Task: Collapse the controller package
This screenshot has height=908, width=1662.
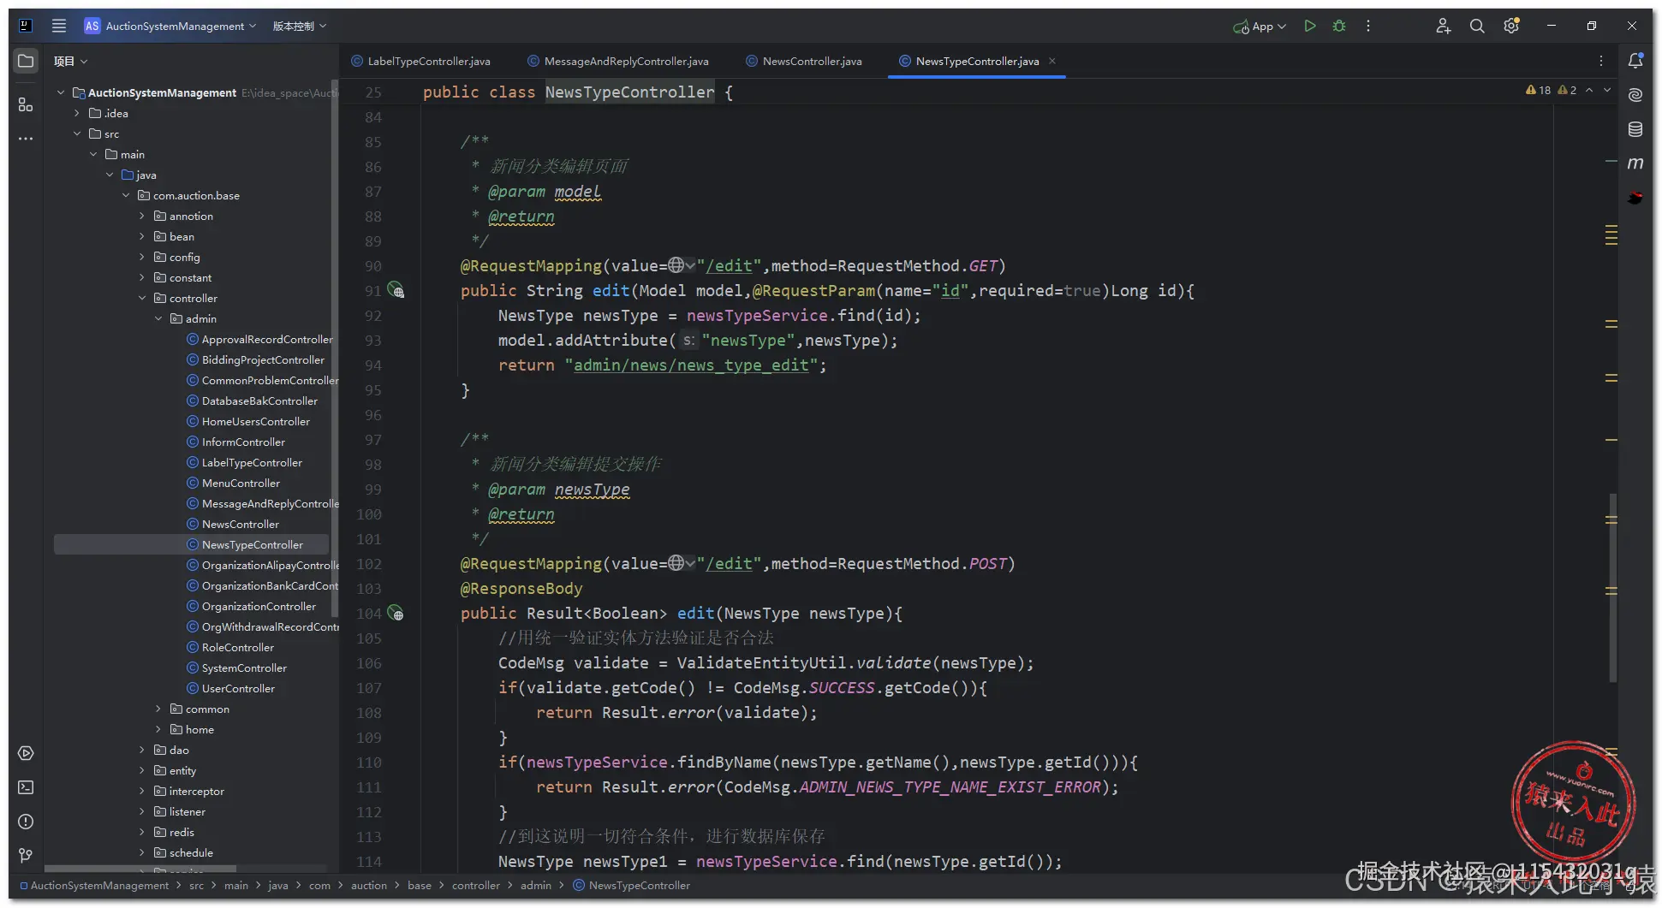Action: point(142,298)
